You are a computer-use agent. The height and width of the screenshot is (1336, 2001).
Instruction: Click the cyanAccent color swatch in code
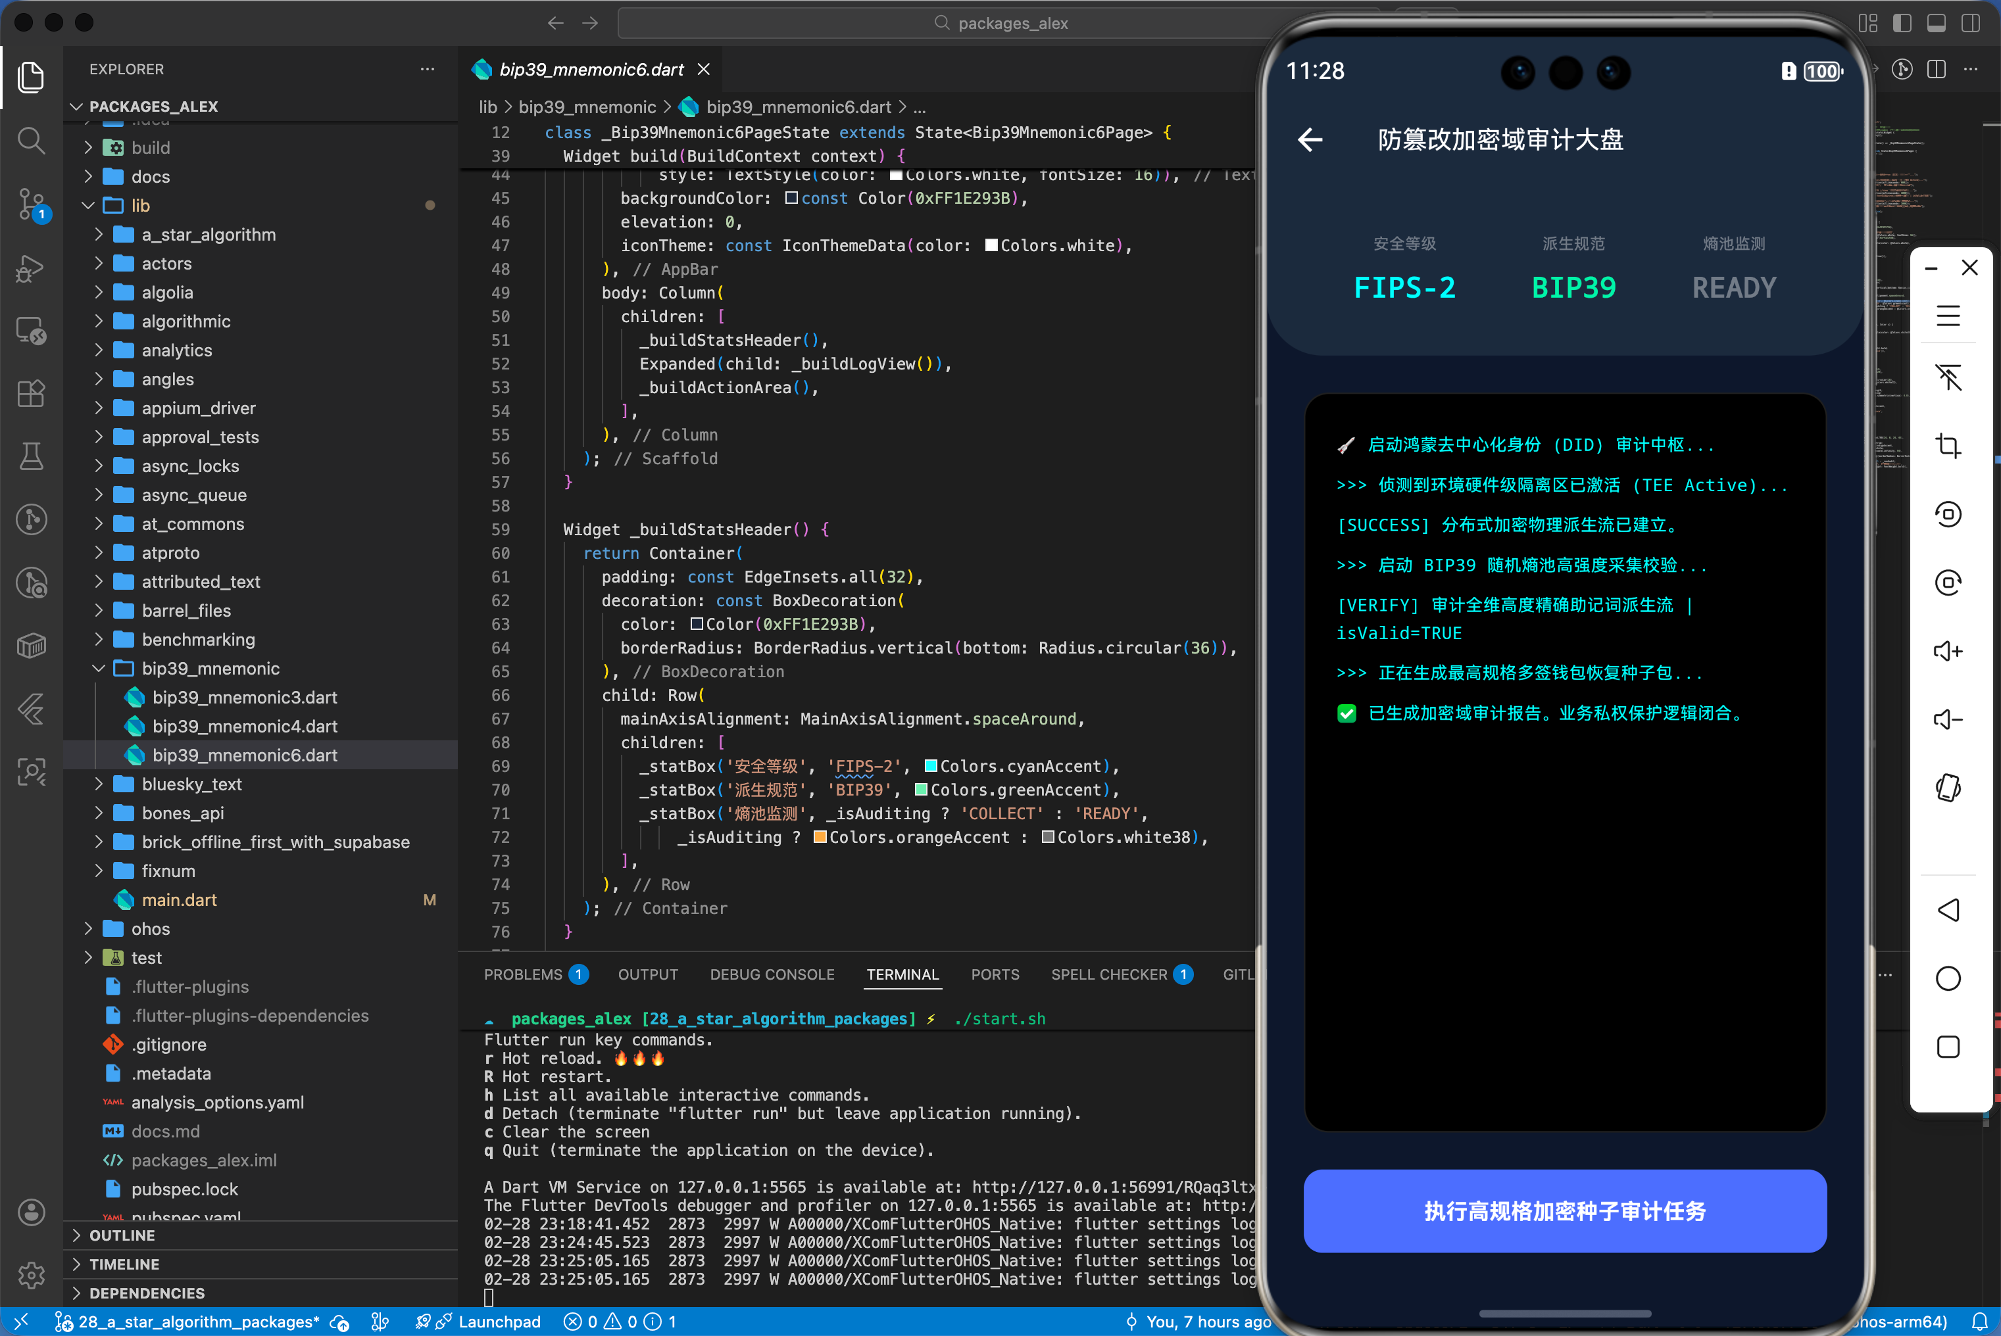click(x=931, y=766)
